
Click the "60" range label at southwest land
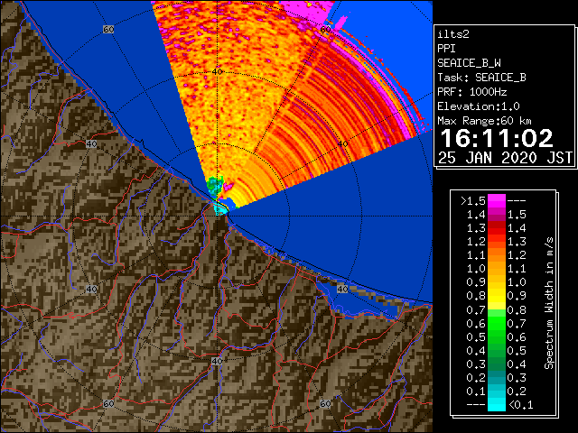[x=108, y=403]
